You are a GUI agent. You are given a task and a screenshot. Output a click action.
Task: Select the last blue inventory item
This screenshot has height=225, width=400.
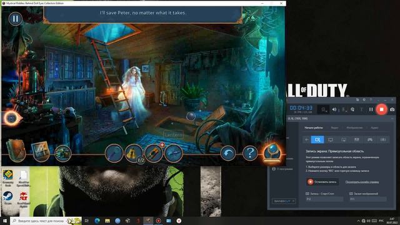click(x=174, y=153)
